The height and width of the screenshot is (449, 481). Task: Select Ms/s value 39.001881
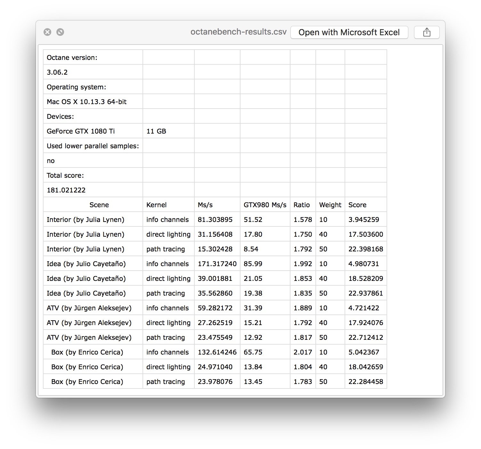217,278
